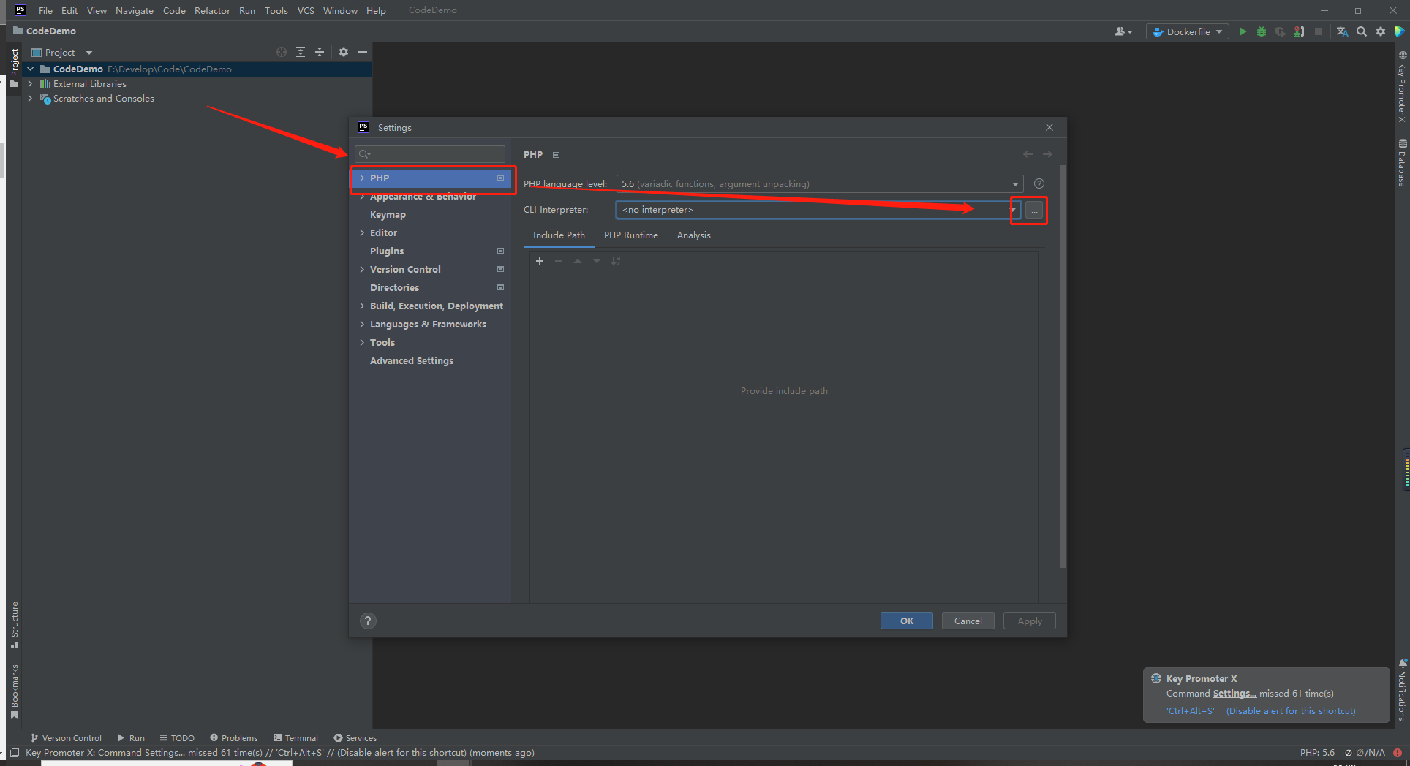
Task: Open the Bookmarks tool window
Action: [14, 691]
